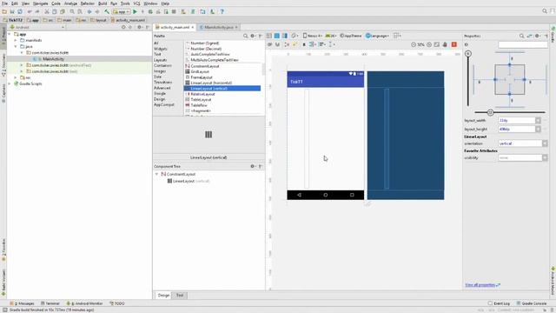Screen dimensions: 556x313
Task: Open the API level 25 dropdown
Action: [331, 36]
